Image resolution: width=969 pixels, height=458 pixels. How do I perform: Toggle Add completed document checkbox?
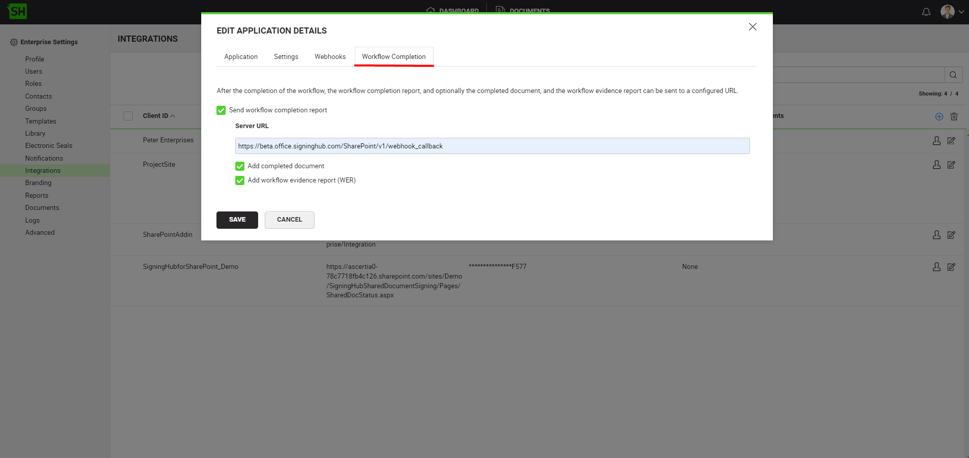[240, 166]
